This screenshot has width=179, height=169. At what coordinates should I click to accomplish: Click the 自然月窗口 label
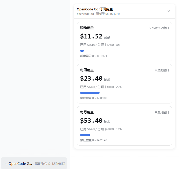pyautogui.click(x=162, y=112)
